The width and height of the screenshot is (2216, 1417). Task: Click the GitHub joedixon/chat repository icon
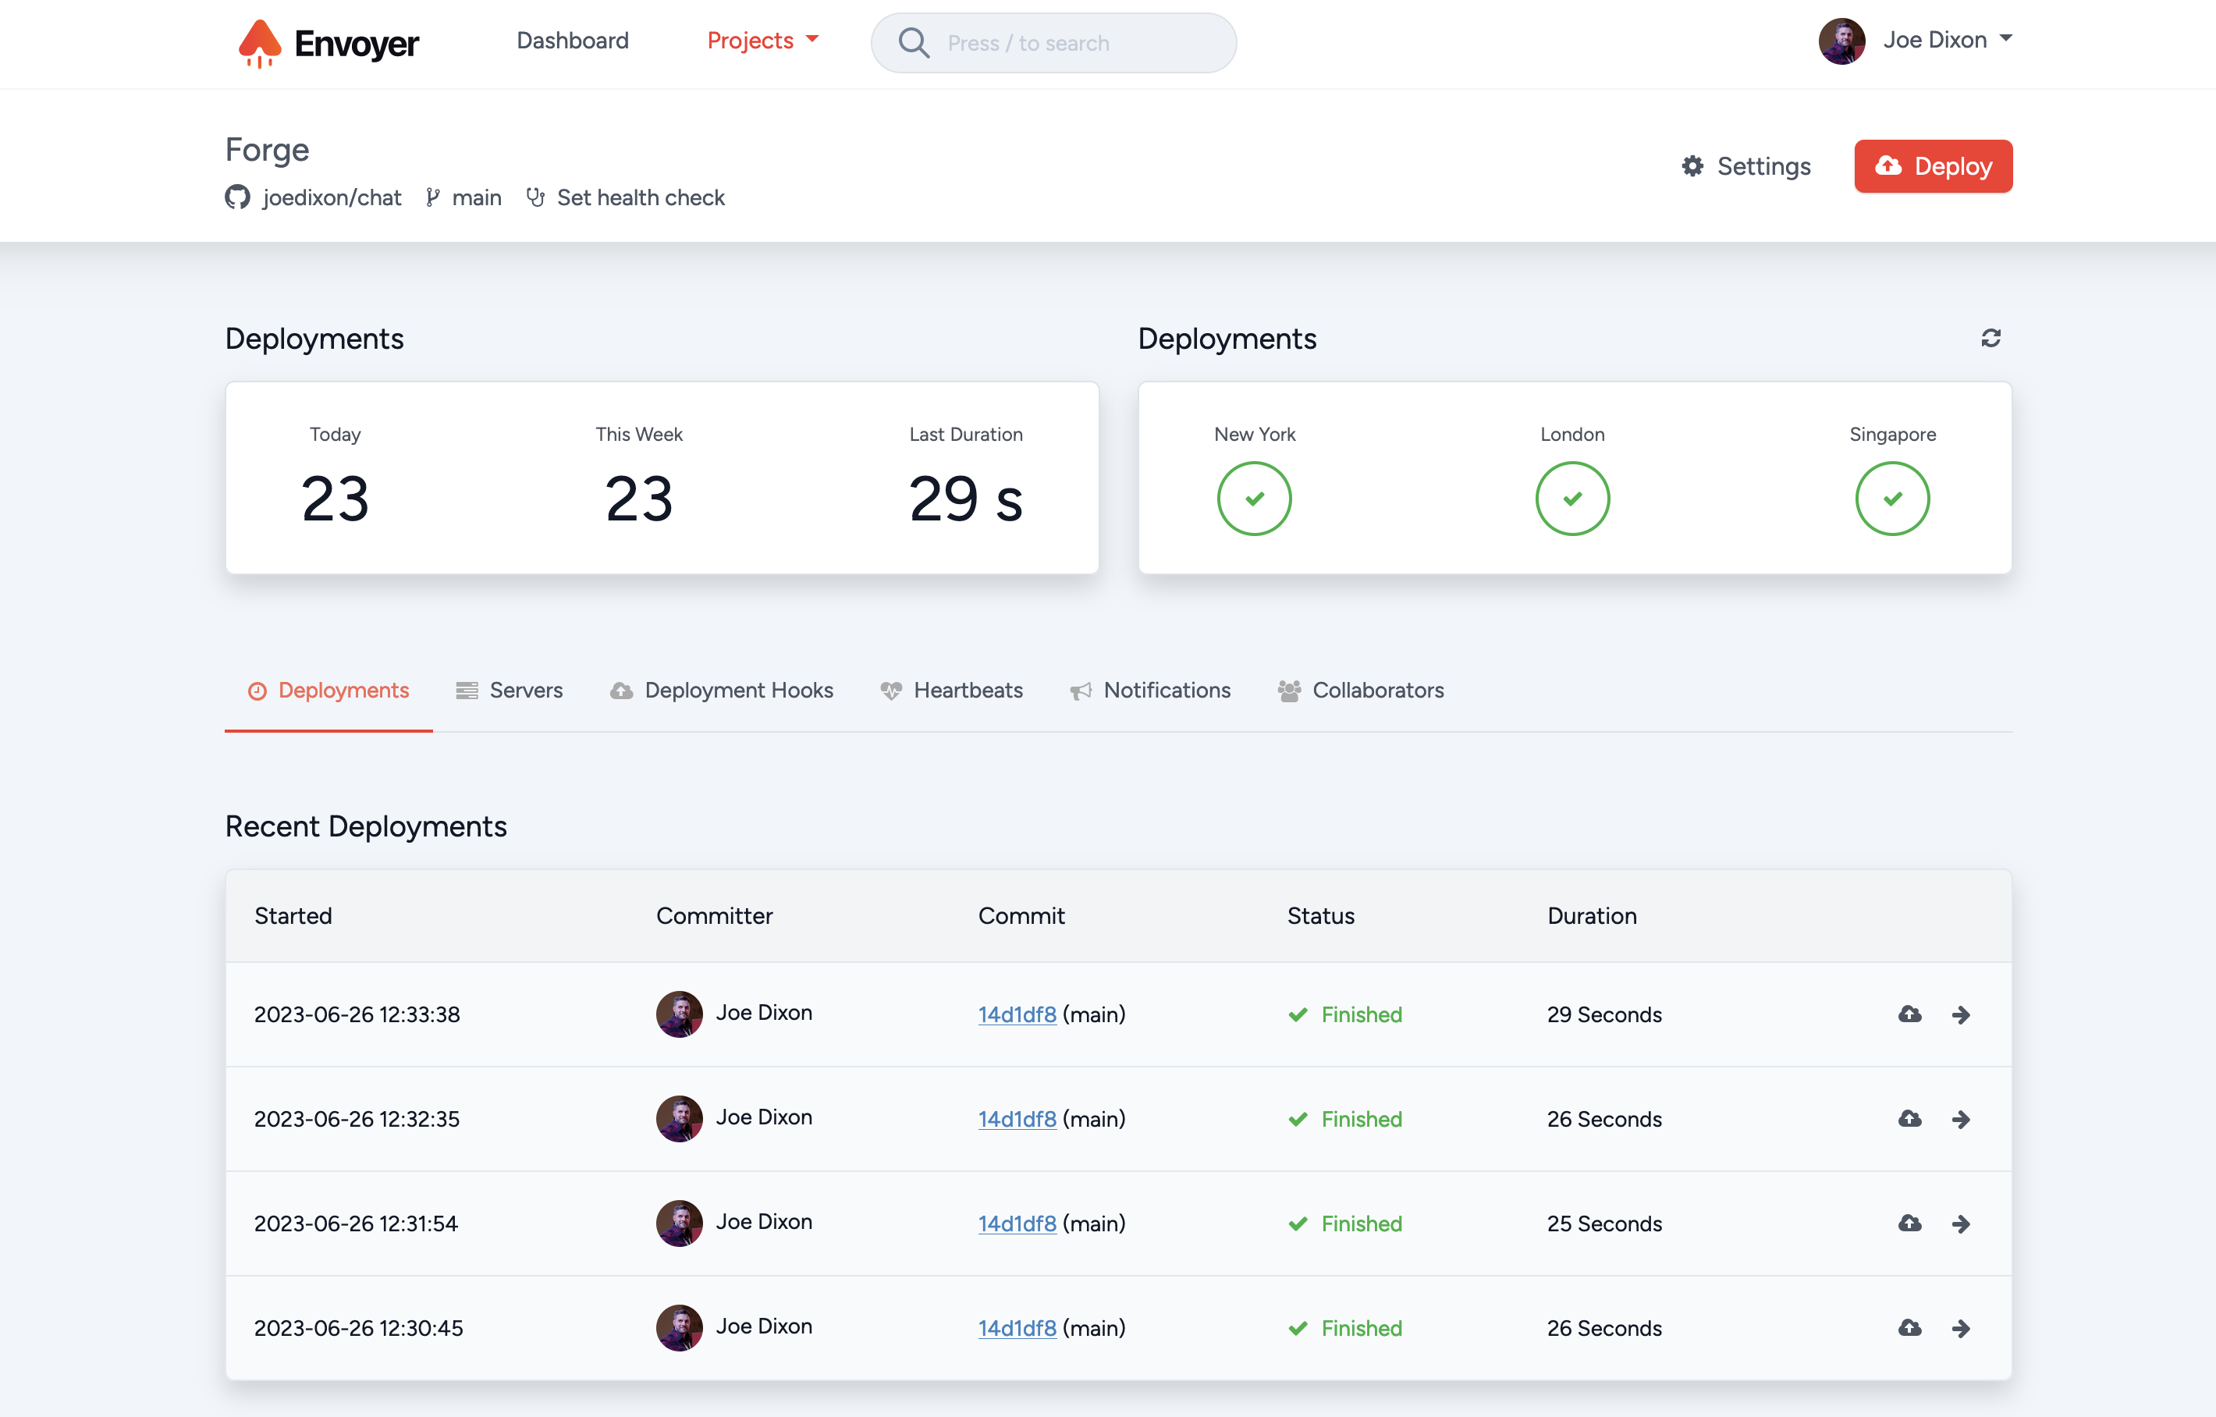pyautogui.click(x=237, y=198)
